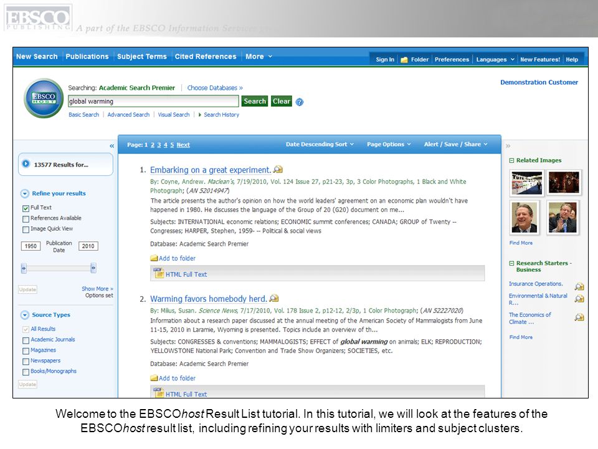The width and height of the screenshot is (598, 449).
Task: Preview icon beside Warming favors homebody herd
Action: (274, 298)
